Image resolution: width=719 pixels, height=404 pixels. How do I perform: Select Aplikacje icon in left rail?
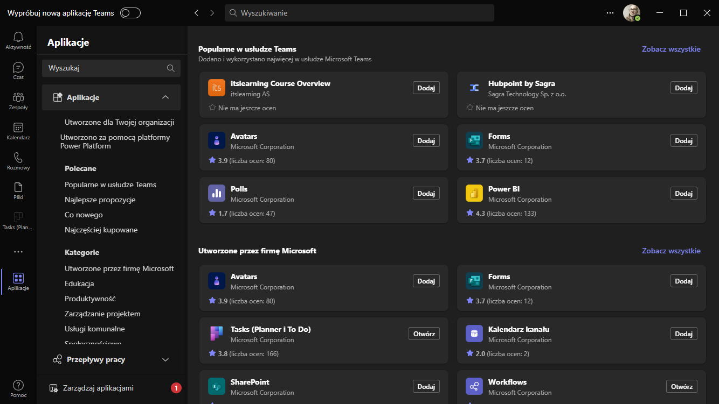pyautogui.click(x=18, y=281)
